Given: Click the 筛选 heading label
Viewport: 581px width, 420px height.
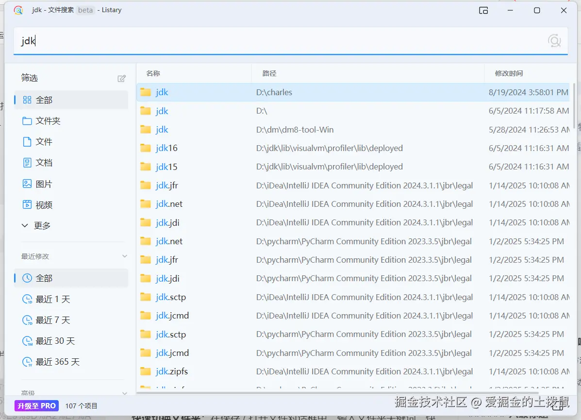Looking at the screenshot, I should [x=29, y=78].
